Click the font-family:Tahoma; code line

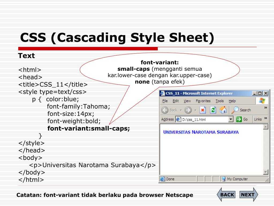click(x=78, y=106)
